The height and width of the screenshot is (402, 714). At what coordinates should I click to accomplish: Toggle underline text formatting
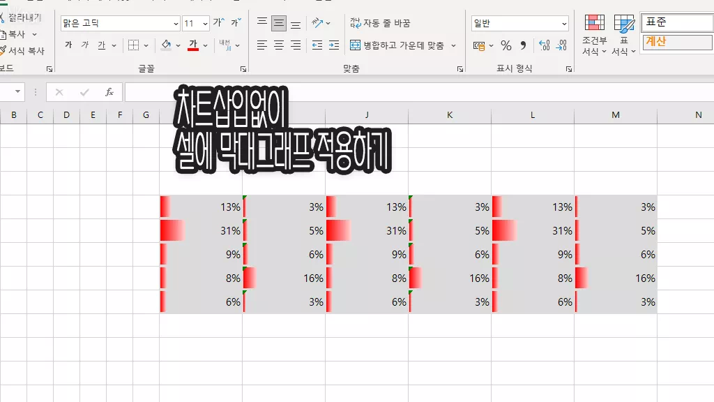click(x=102, y=45)
